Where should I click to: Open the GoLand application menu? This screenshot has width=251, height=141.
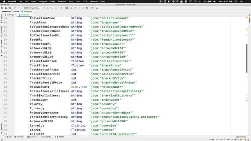(x=12, y=2)
